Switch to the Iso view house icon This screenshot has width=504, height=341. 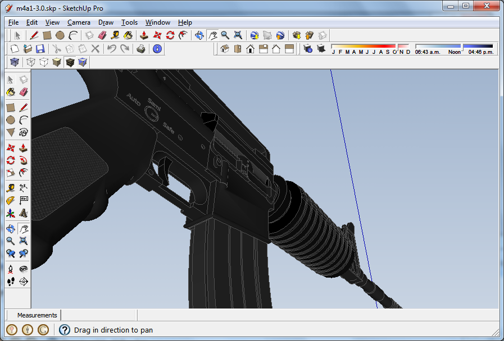pos(225,49)
